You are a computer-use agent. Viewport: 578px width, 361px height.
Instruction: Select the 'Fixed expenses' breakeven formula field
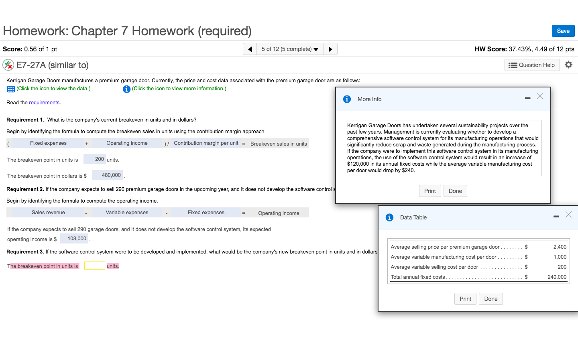click(x=48, y=143)
